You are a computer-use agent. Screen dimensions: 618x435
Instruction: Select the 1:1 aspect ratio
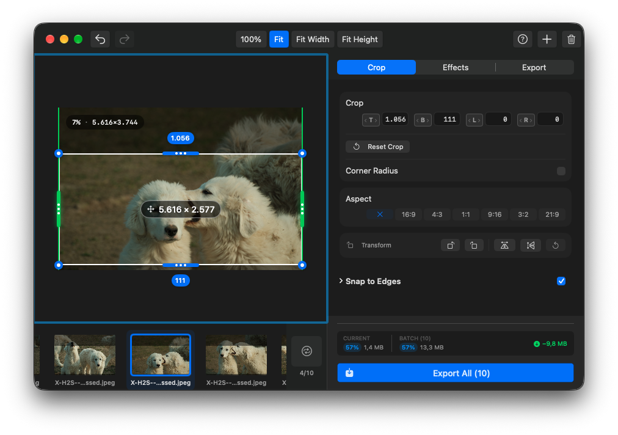coord(466,214)
